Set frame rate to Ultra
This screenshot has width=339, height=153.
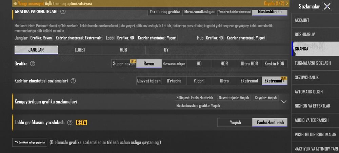click(x=224, y=81)
